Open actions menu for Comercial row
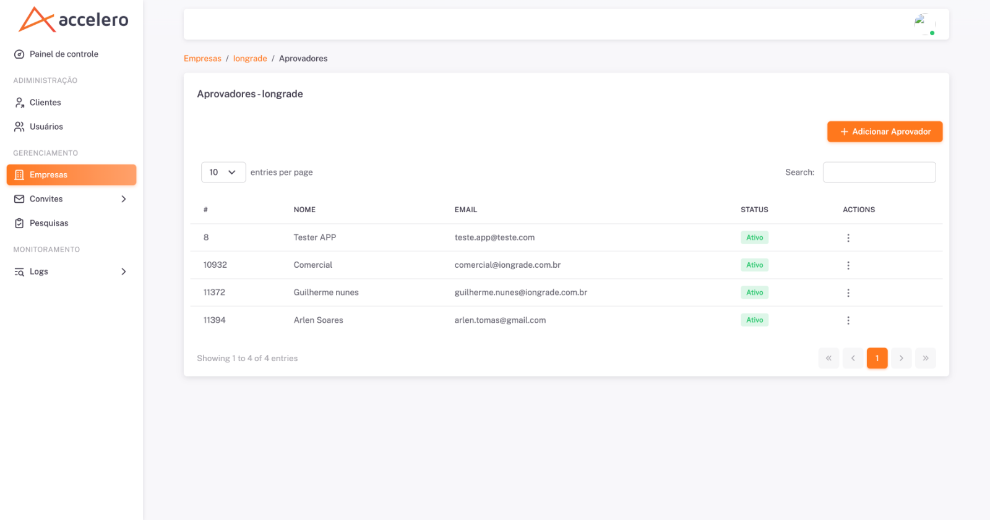Screen dimensions: 990x520 pyautogui.click(x=848, y=265)
